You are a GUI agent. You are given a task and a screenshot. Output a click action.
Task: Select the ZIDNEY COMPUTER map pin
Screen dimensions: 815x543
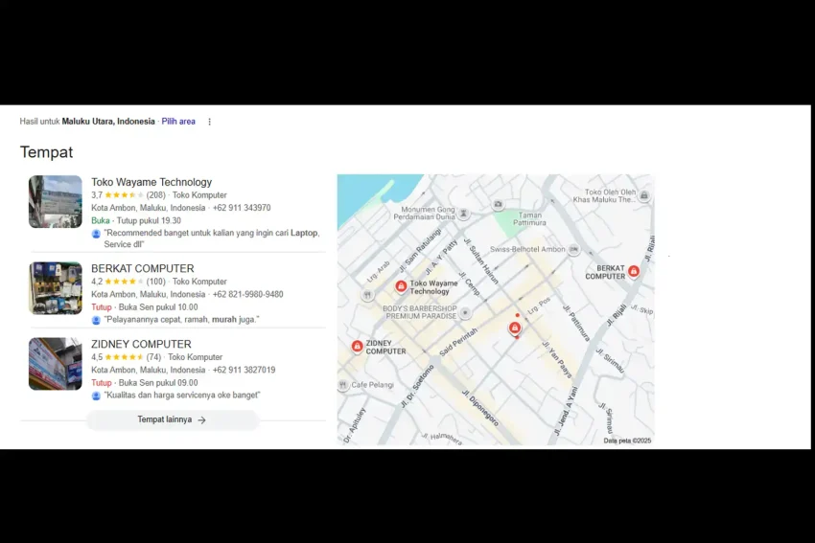click(x=357, y=346)
